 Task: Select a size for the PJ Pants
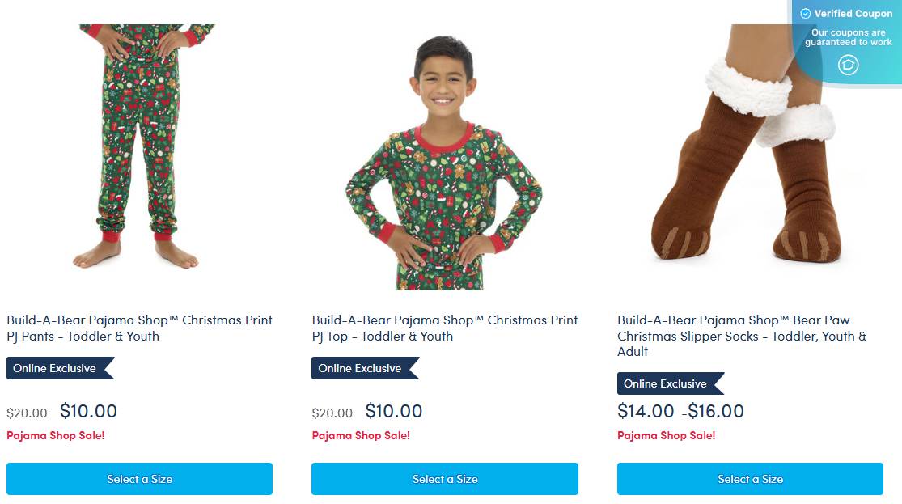(139, 479)
